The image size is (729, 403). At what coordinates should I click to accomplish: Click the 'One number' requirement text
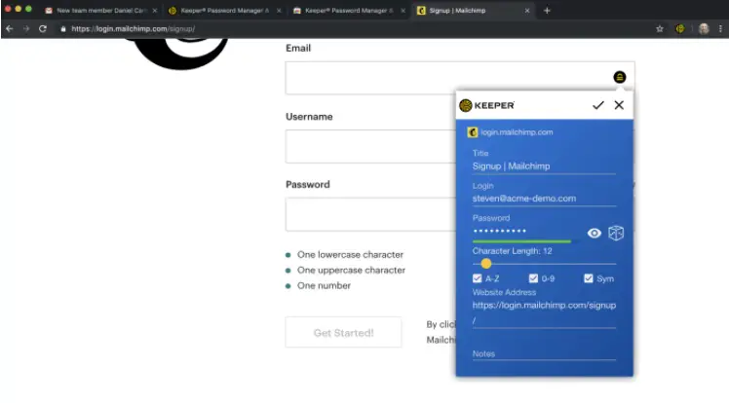(324, 285)
